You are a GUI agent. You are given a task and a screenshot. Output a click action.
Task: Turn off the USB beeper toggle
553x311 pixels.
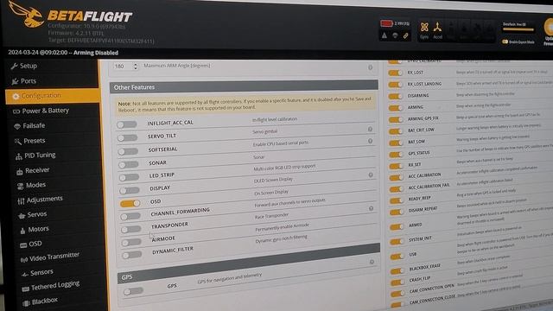(397, 256)
